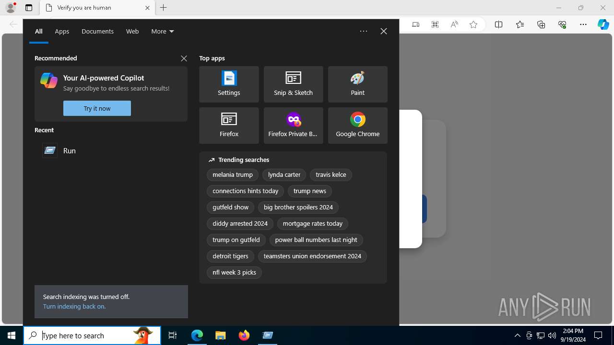
Task: Switch to the Apps search tab
Action: click(x=62, y=31)
